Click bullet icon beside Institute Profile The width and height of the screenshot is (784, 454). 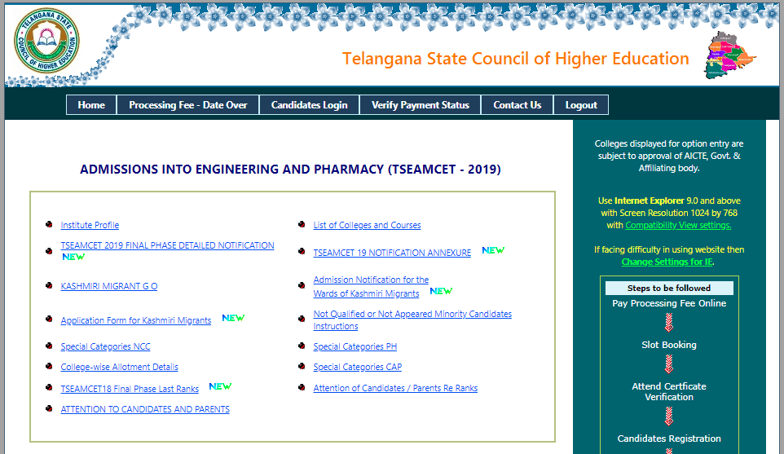pos(50,225)
